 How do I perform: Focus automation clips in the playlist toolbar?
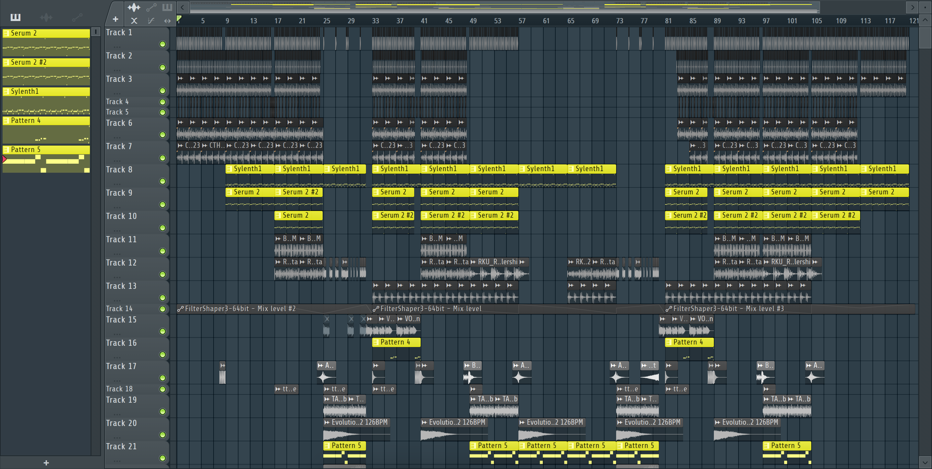point(151,7)
